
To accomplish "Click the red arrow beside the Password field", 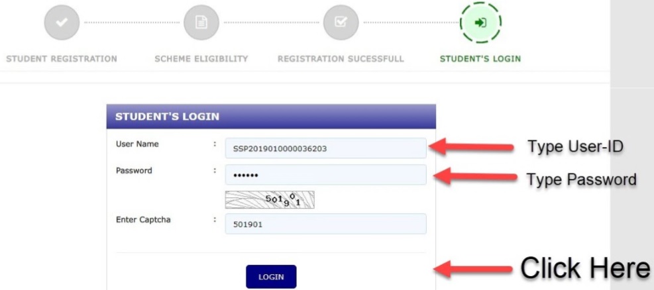I will 476,175.
